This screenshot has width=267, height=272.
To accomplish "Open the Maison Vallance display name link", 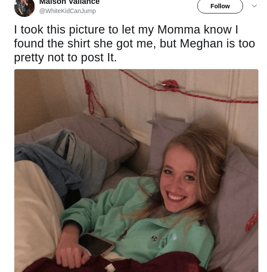I will 69,2.
